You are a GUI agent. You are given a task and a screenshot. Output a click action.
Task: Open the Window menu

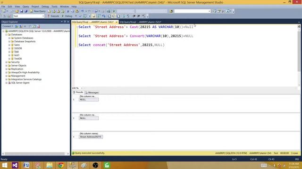64,7
